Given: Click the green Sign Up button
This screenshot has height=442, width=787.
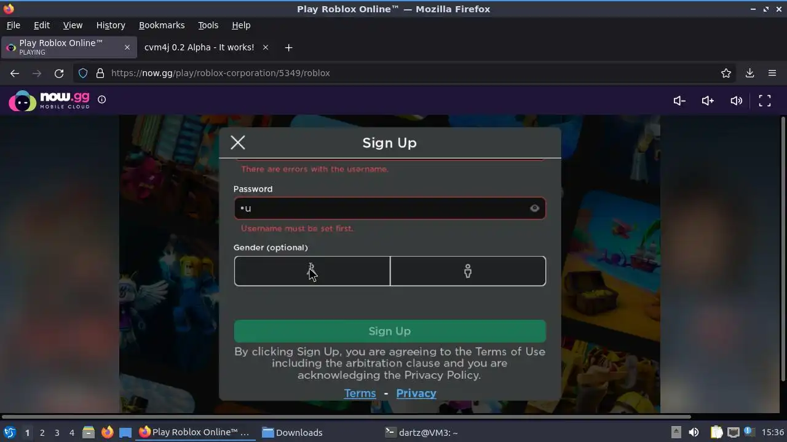Looking at the screenshot, I should tap(390, 331).
